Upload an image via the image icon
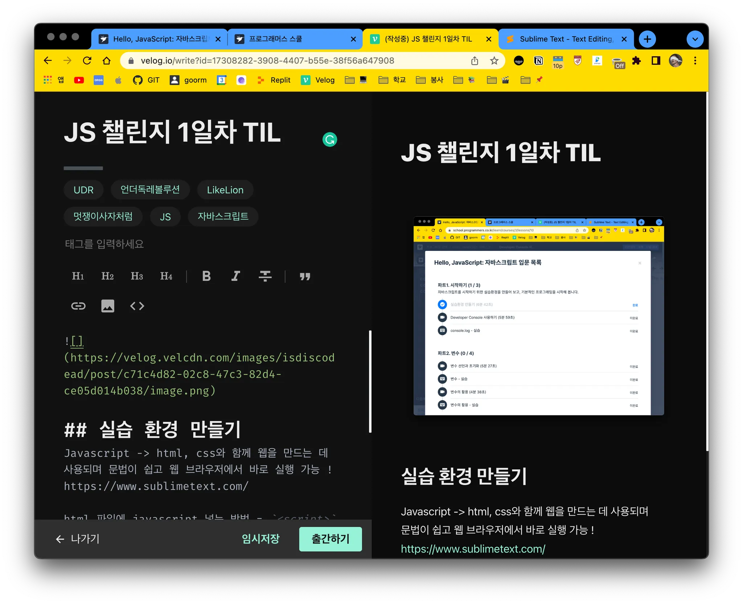Viewport: 743px width, 604px height. [108, 306]
